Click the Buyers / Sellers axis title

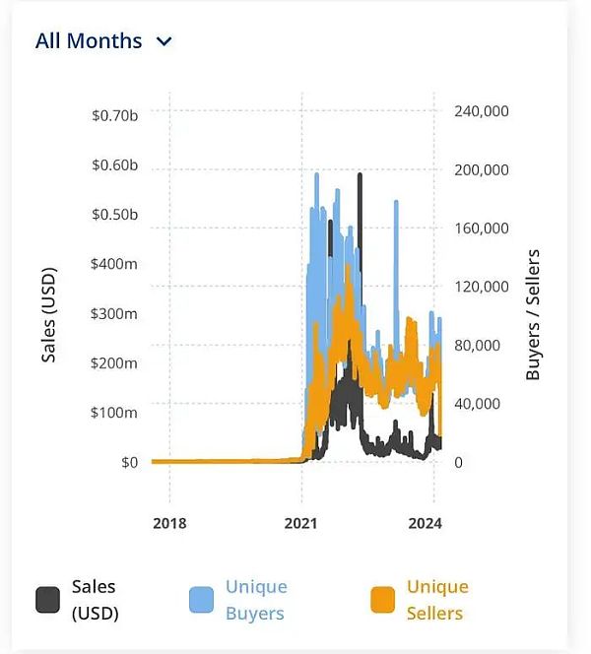pyautogui.click(x=533, y=315)
